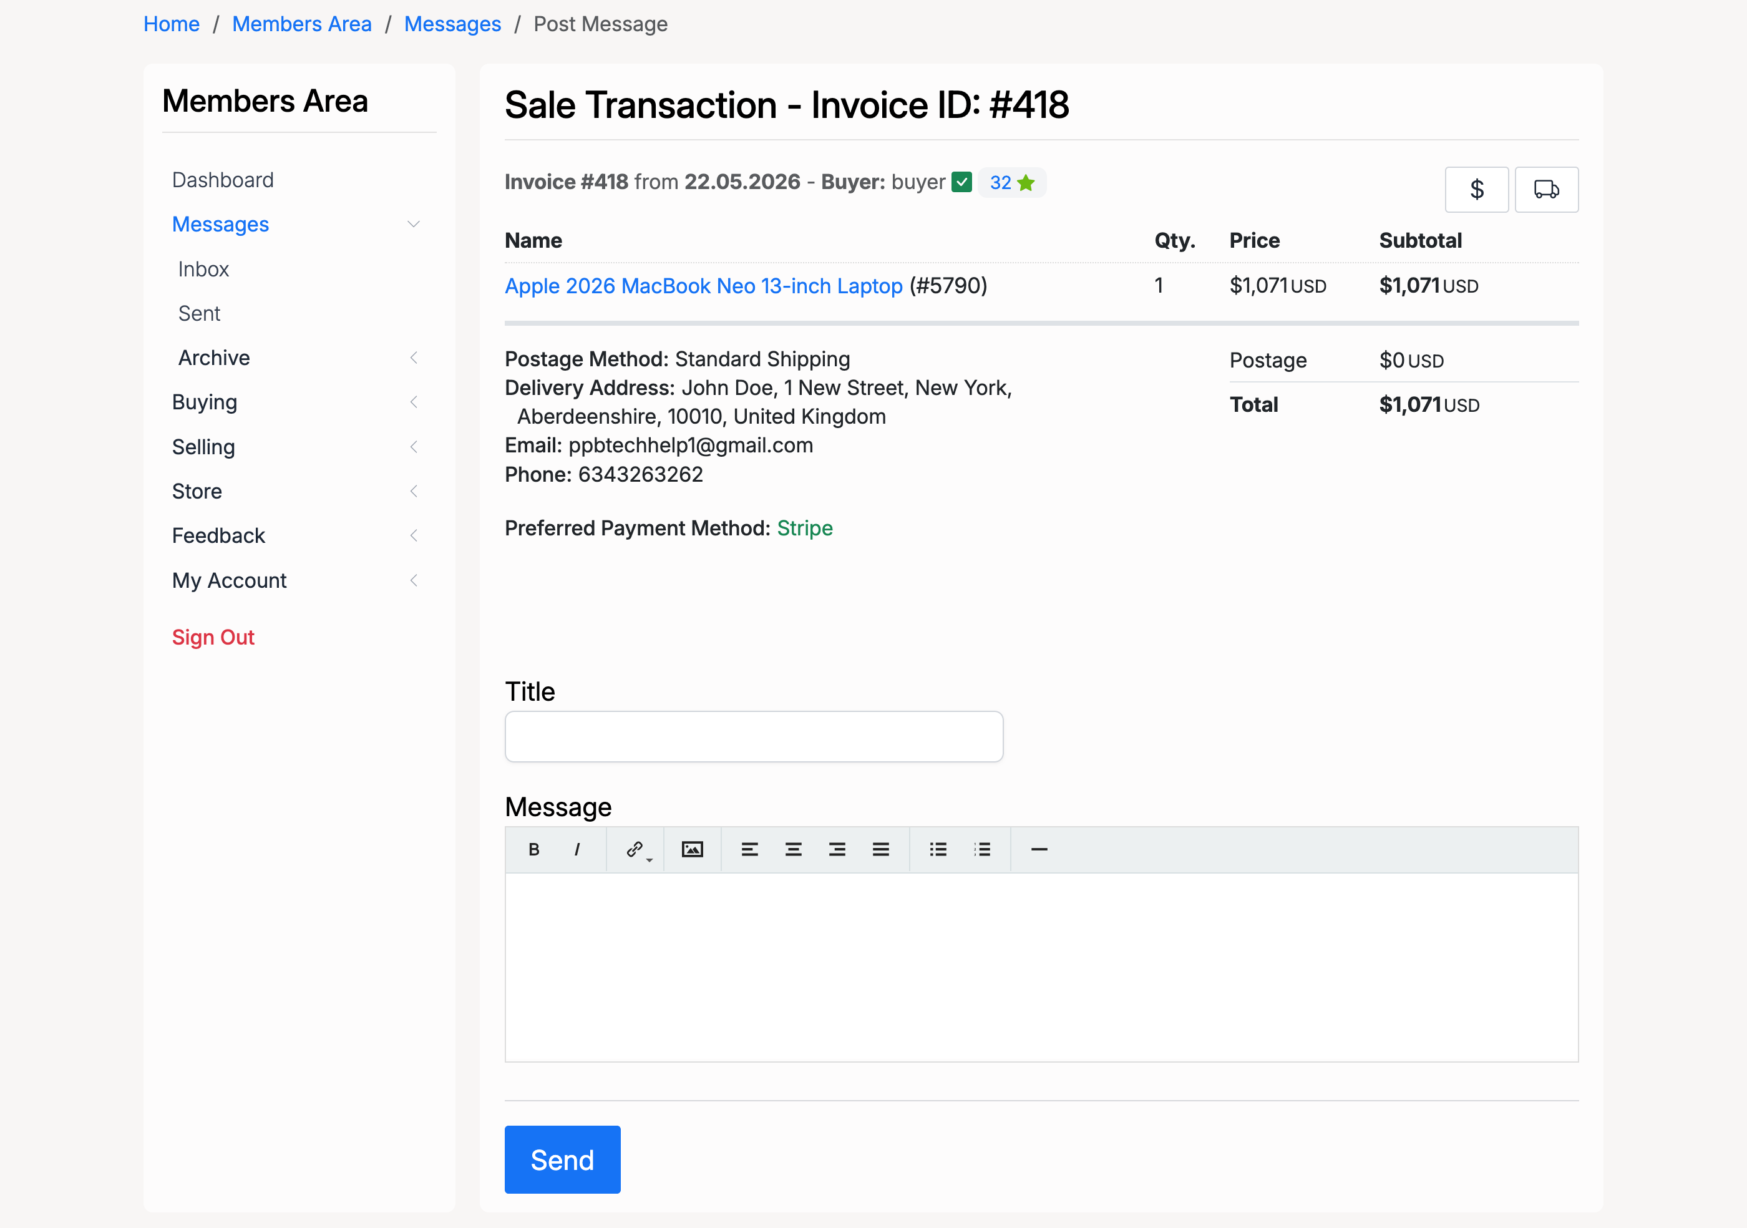The image size is (1747, 1228).
Task: Align message text right
Action: 837,850
